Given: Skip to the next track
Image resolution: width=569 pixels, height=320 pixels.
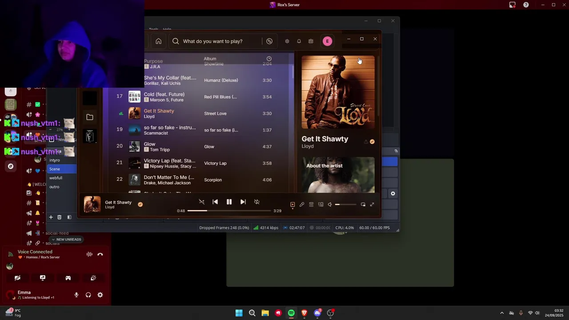Looking at the screenshot, I should (x=243, y=202).
